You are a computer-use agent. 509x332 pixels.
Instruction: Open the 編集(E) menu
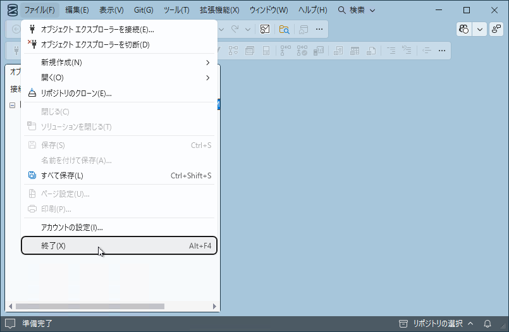click(x=77, y=10)
